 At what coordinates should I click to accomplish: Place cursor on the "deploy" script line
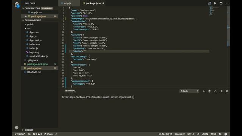[x=139, y=51]
